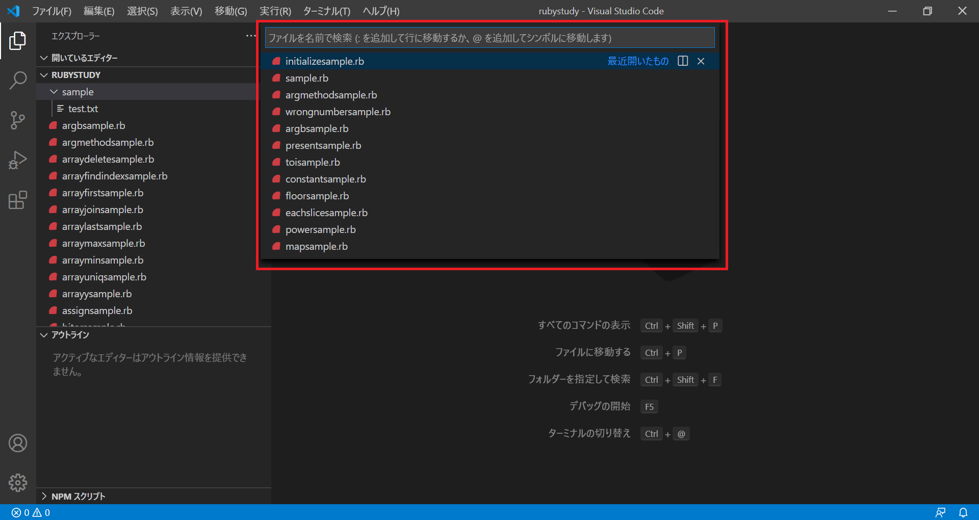Select mapsample.rb in quick open list
The width and height of the screenshot is (979, 520).
click(x=489, y=246)
